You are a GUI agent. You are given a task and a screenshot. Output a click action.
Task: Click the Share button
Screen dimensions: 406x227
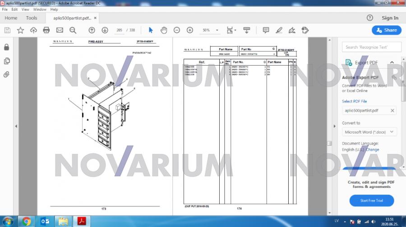386,30
